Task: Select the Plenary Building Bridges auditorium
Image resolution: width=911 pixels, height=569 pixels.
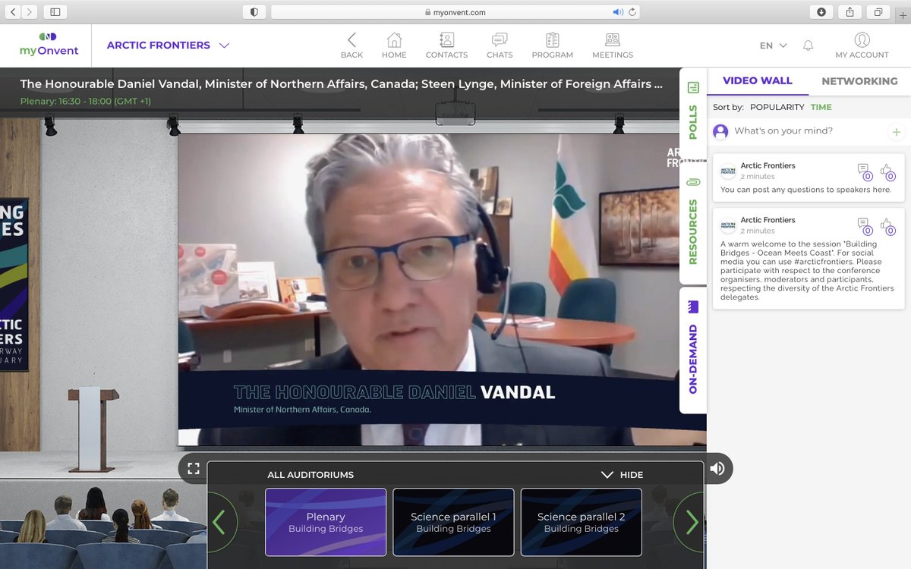Action: click(326, 522)
